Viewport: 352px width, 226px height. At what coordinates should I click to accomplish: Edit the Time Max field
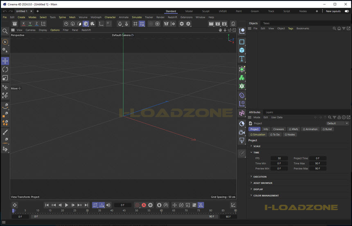tap(318, 163)
